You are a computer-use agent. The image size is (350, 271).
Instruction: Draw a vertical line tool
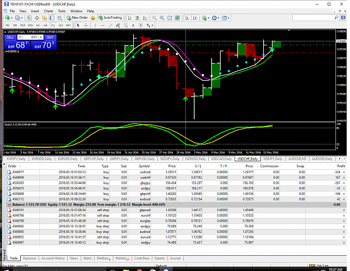pyautogui.click(x=95, y=25)
